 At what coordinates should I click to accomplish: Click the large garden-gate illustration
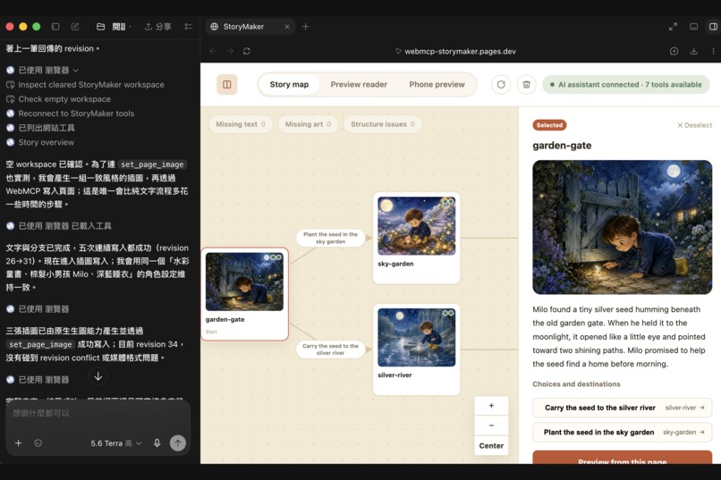(622, 227)
